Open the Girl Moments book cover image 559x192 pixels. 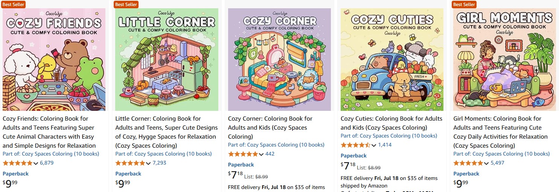(x=504, y=59)
